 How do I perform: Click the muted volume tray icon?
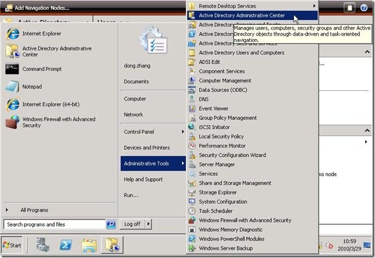coord(330,245)
